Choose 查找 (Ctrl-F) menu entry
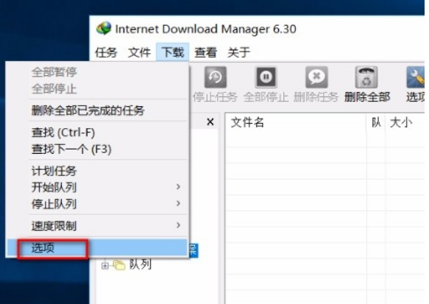This screenshot has width=429, height=304. point(97,132)
